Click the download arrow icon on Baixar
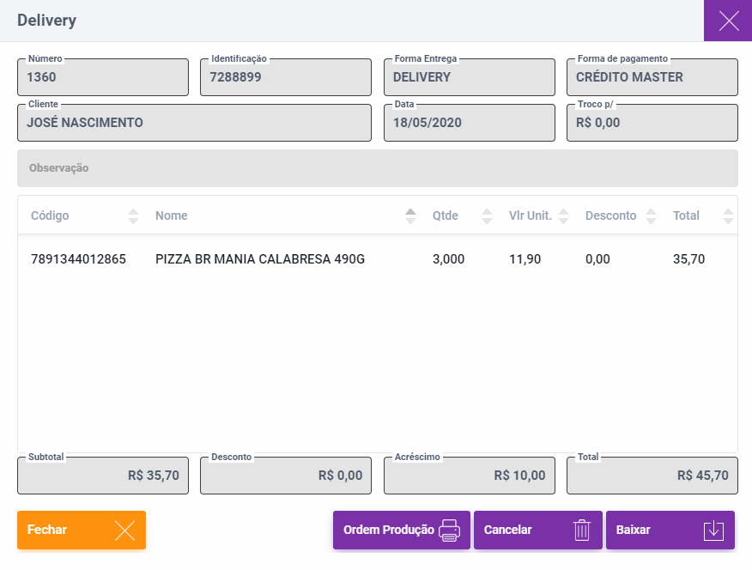 (713, 531)
